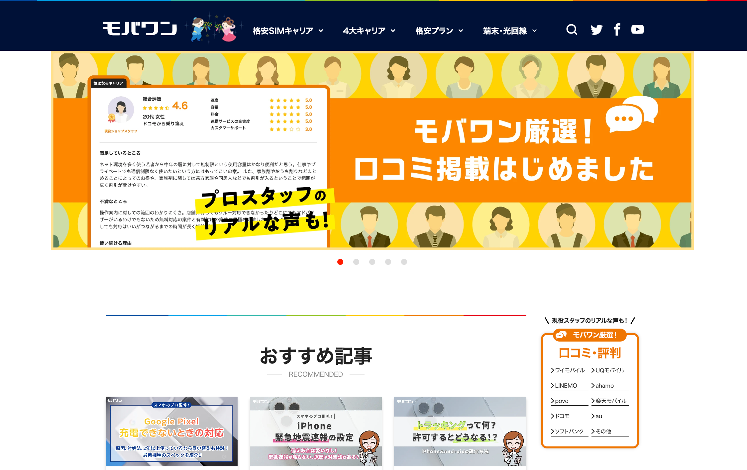The height and width of the screenshot is (470, 747).
Task: Expand the 4大キャリア dropdown menu
Action: click(x=369, y=31)
